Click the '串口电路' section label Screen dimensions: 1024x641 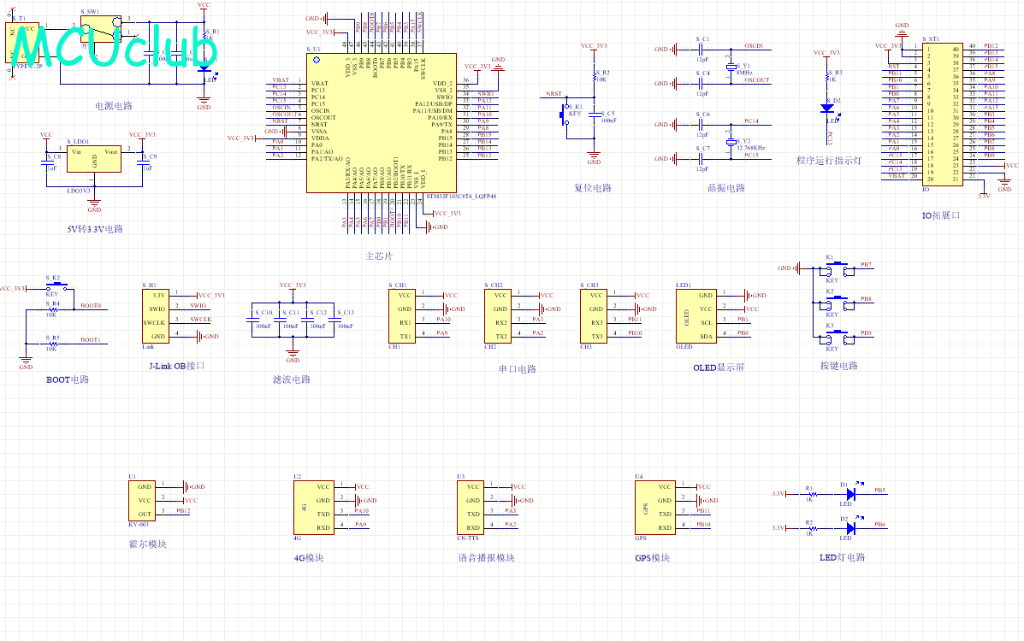pos(518,369)
